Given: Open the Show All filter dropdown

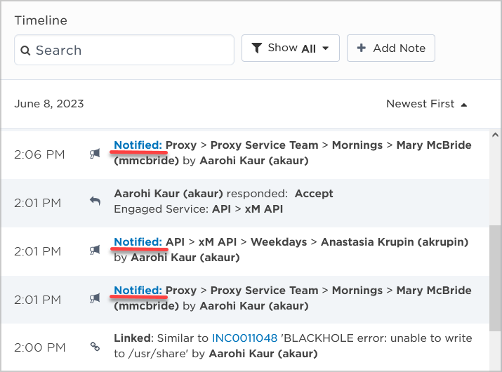Looking at the screenshot, I should 291,48.
